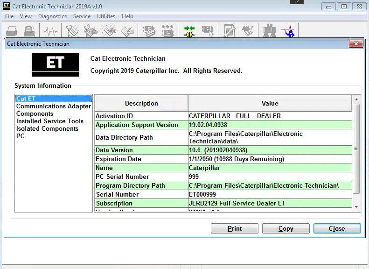Click the Data Directory Path cell
Screen dimensions: 369x269
click(x=141, y=137)
